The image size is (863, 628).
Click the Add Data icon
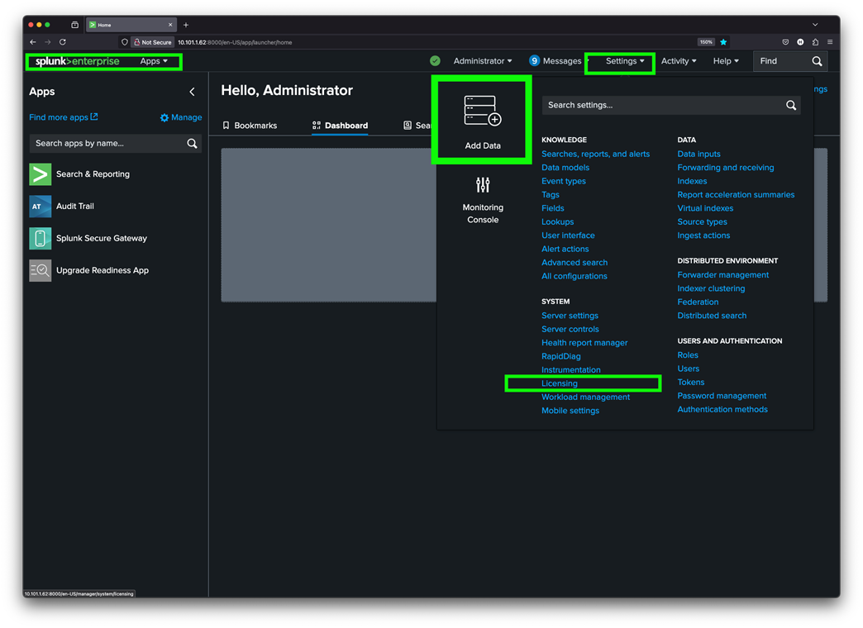click(x=483, y=111)
